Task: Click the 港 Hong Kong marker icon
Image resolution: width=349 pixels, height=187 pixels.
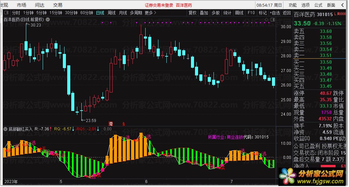Action: coord(111,124)
